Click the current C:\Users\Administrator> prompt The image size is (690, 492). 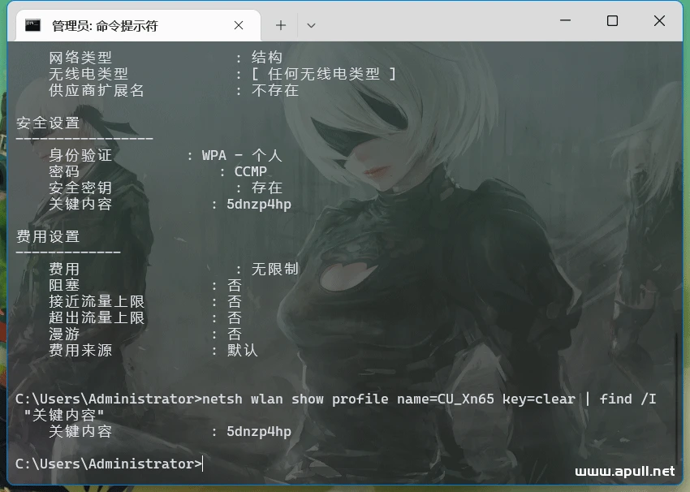tap(109, 464)
